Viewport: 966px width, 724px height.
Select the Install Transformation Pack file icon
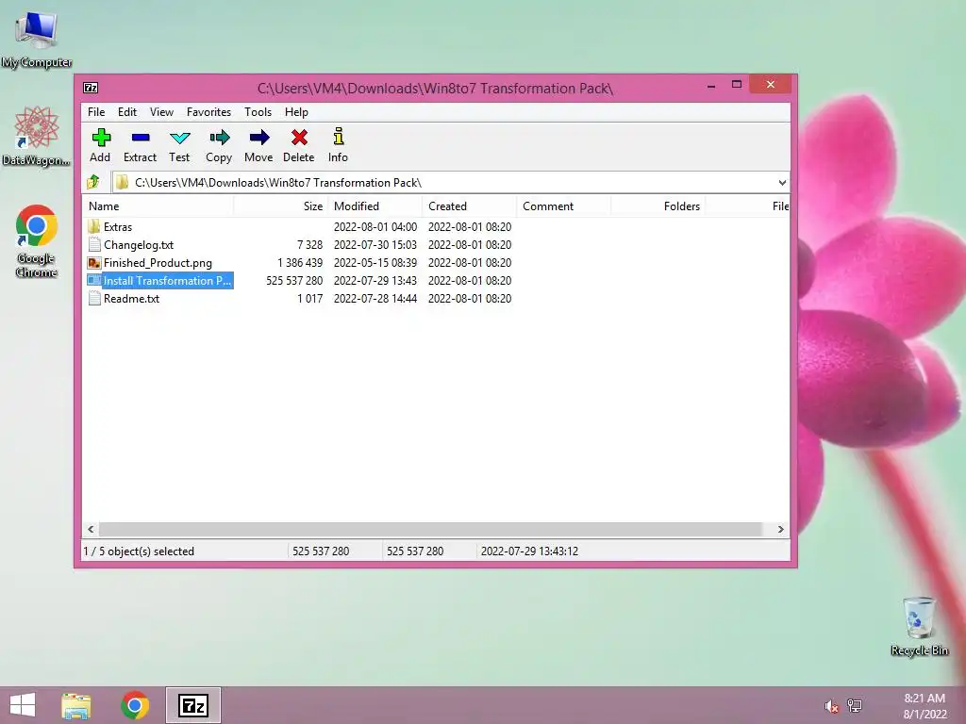[x=93, y=281]
